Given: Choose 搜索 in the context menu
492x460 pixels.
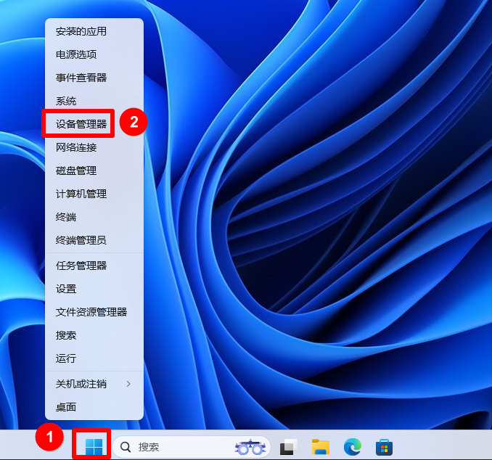Looking at the screenshot, I should pos(94,335).
